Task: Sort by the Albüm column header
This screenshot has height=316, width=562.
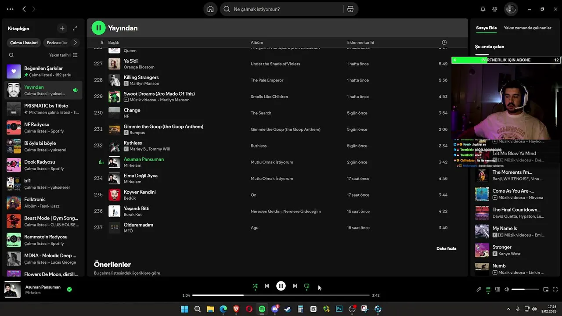Action: [257, 43]
